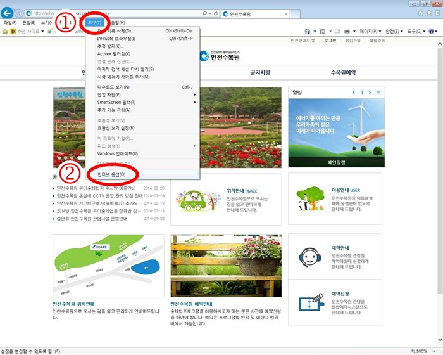The width and height of the screenshot is (443, 355).
Task: Open the 수목원예약 navigation link
Action: click(x=343, y=72)
